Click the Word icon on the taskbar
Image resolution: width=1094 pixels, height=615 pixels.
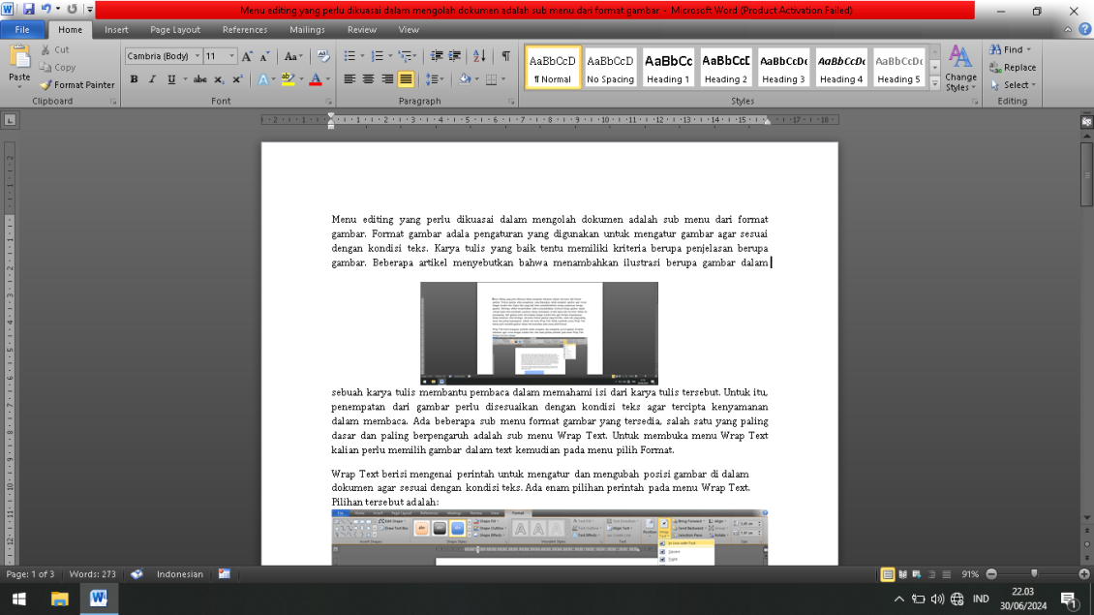coord(99,598)
